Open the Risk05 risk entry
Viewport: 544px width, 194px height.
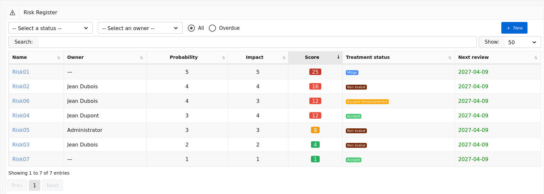pos(21,130)
